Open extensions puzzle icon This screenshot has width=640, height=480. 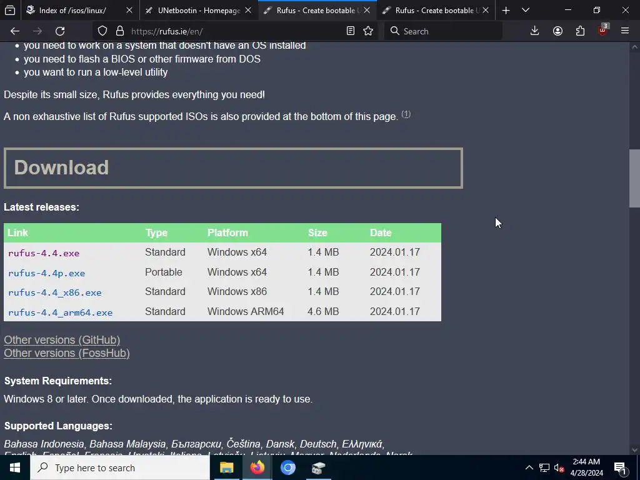click(x=580, y=31)
